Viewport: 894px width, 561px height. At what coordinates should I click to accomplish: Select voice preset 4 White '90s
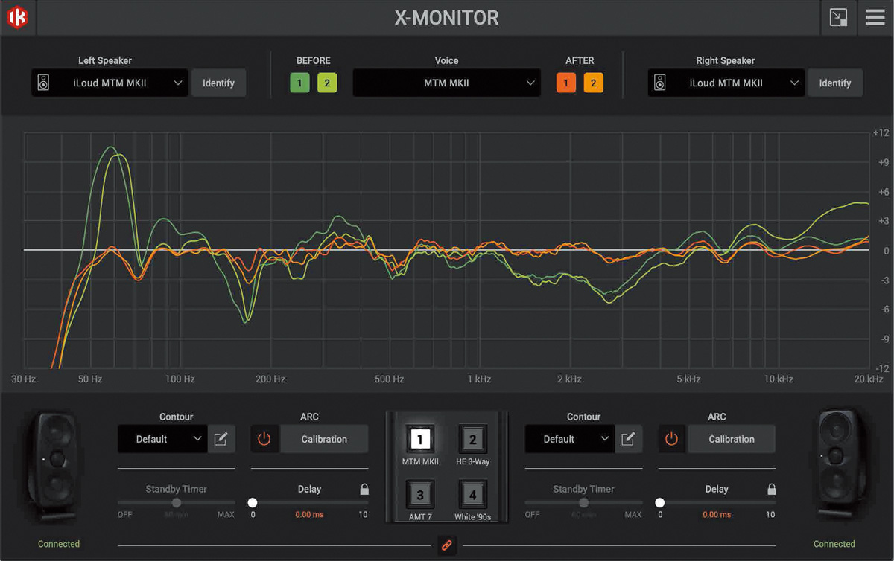(x=472, y=495)
